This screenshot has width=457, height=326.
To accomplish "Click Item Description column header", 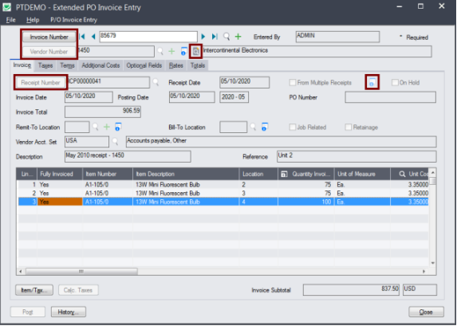I will point(186,174).
